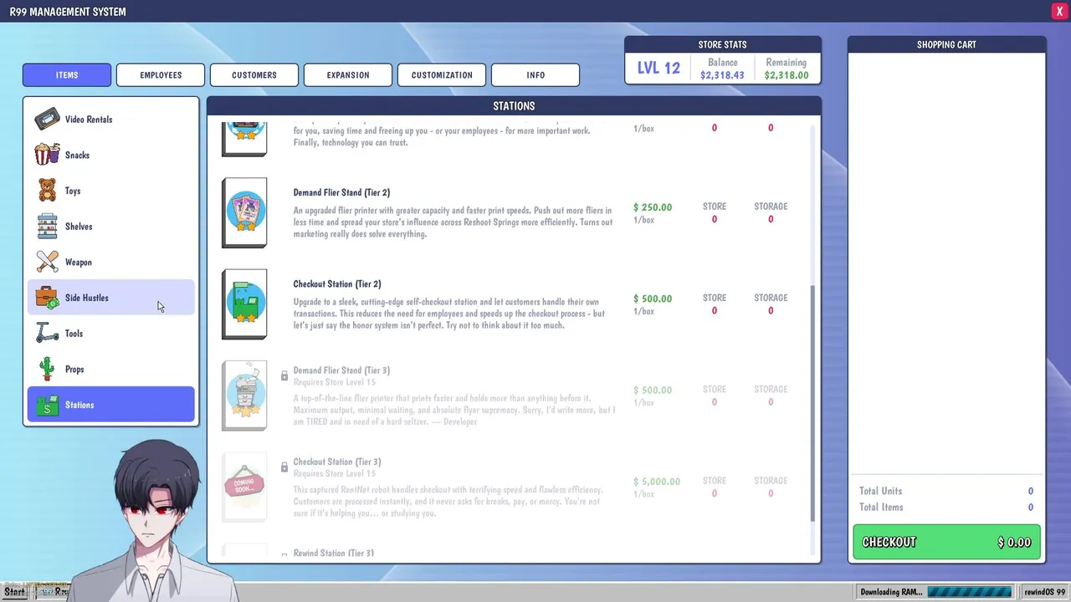
Task: Switch to the ITEMS tab
Action: click(67, 74)
